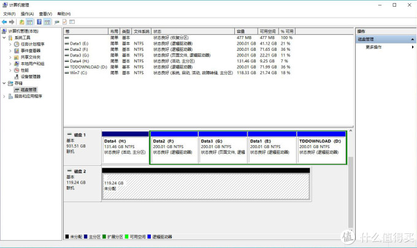Click the black 未分配 legend swatch
This screenshot has height=248, width=417.
(x=67, y=236)
